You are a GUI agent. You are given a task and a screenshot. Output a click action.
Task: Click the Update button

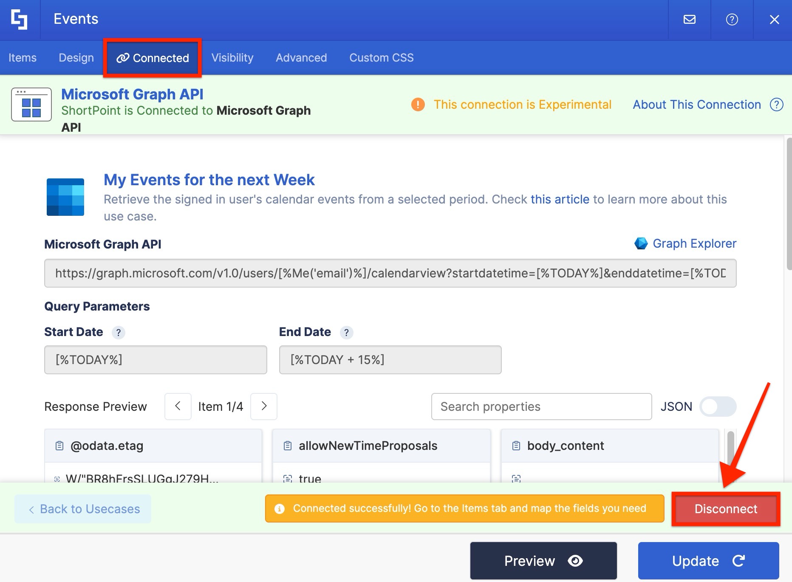(708, 561)
